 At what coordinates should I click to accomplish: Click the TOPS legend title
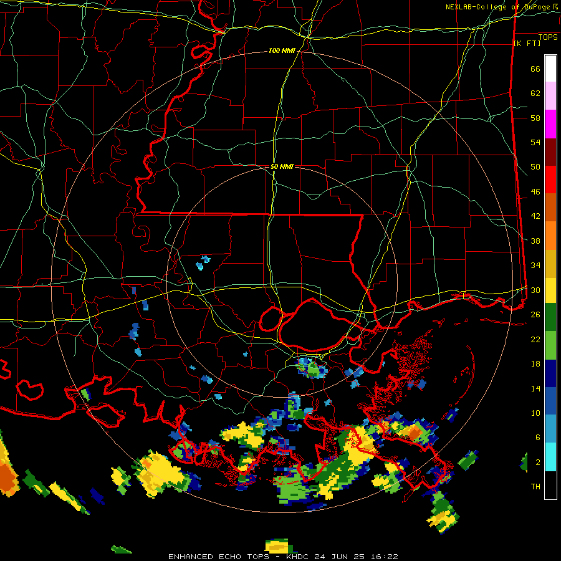(548, 37)
